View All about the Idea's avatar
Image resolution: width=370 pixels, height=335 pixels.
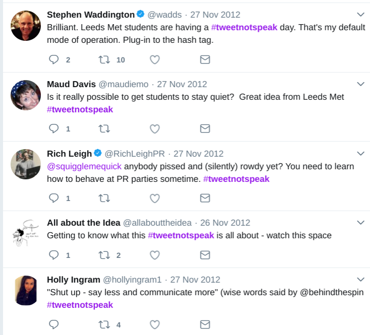[26, 233]
